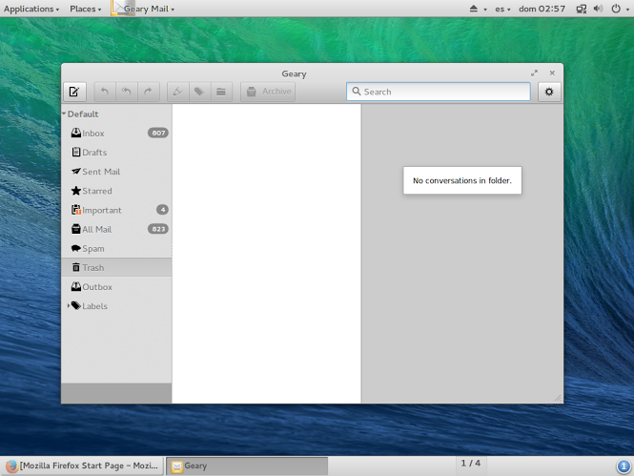This screenshot has height=476, width=634.
Task: Maximize the Geary window
Action: pos(534,72)
